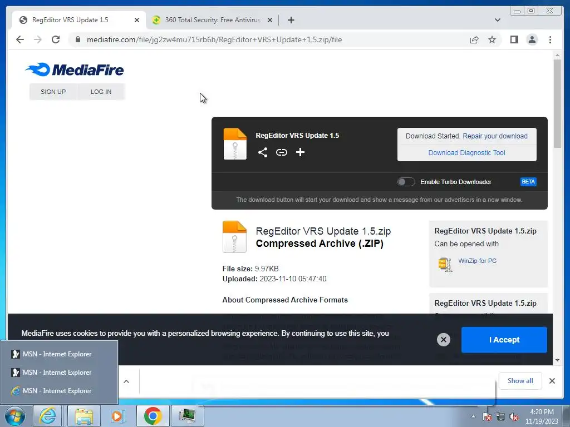Screen dimensions: 570x427
Task: Click the white zip archive icon
Action: point(234,237)
